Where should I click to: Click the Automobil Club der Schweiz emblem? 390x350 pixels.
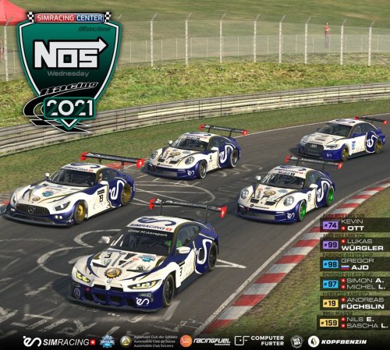[x=126, y=341]
